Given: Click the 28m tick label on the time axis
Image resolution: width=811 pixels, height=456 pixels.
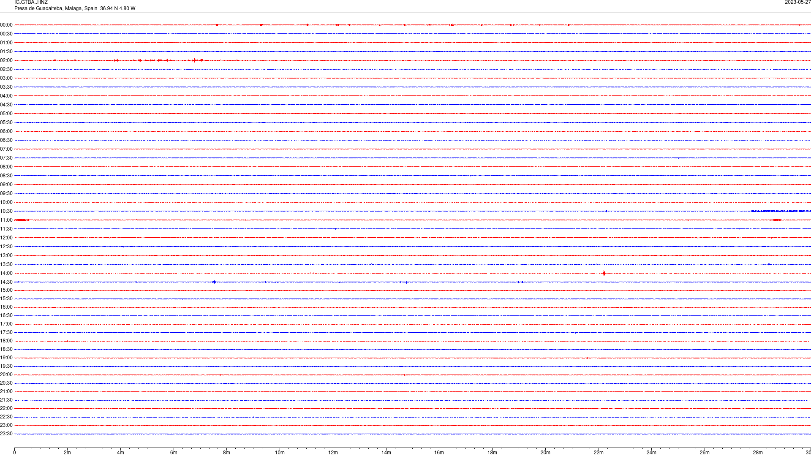Looking at the screenshot, I should click(758, 453).
